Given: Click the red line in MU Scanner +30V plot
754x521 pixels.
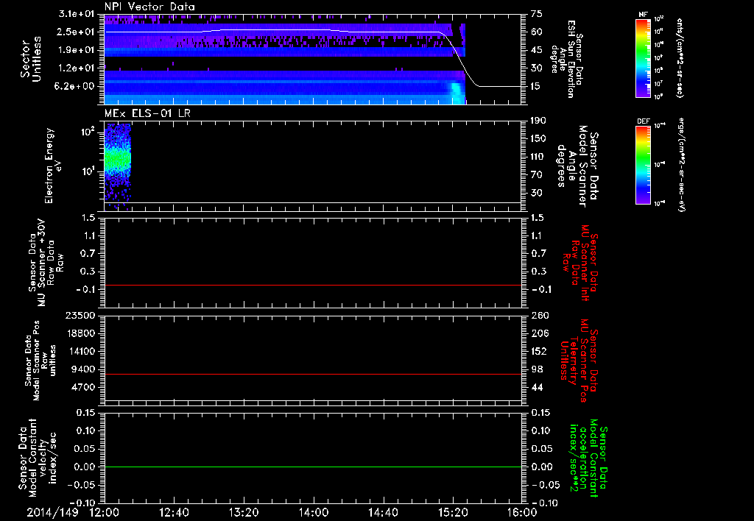Looking at the screenshot, I should click(x=313, y=285).
